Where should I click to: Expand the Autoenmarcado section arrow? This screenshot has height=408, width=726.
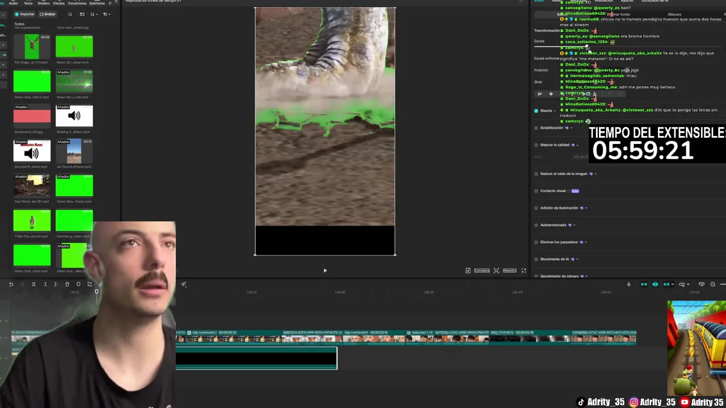(x=575, y=225)
